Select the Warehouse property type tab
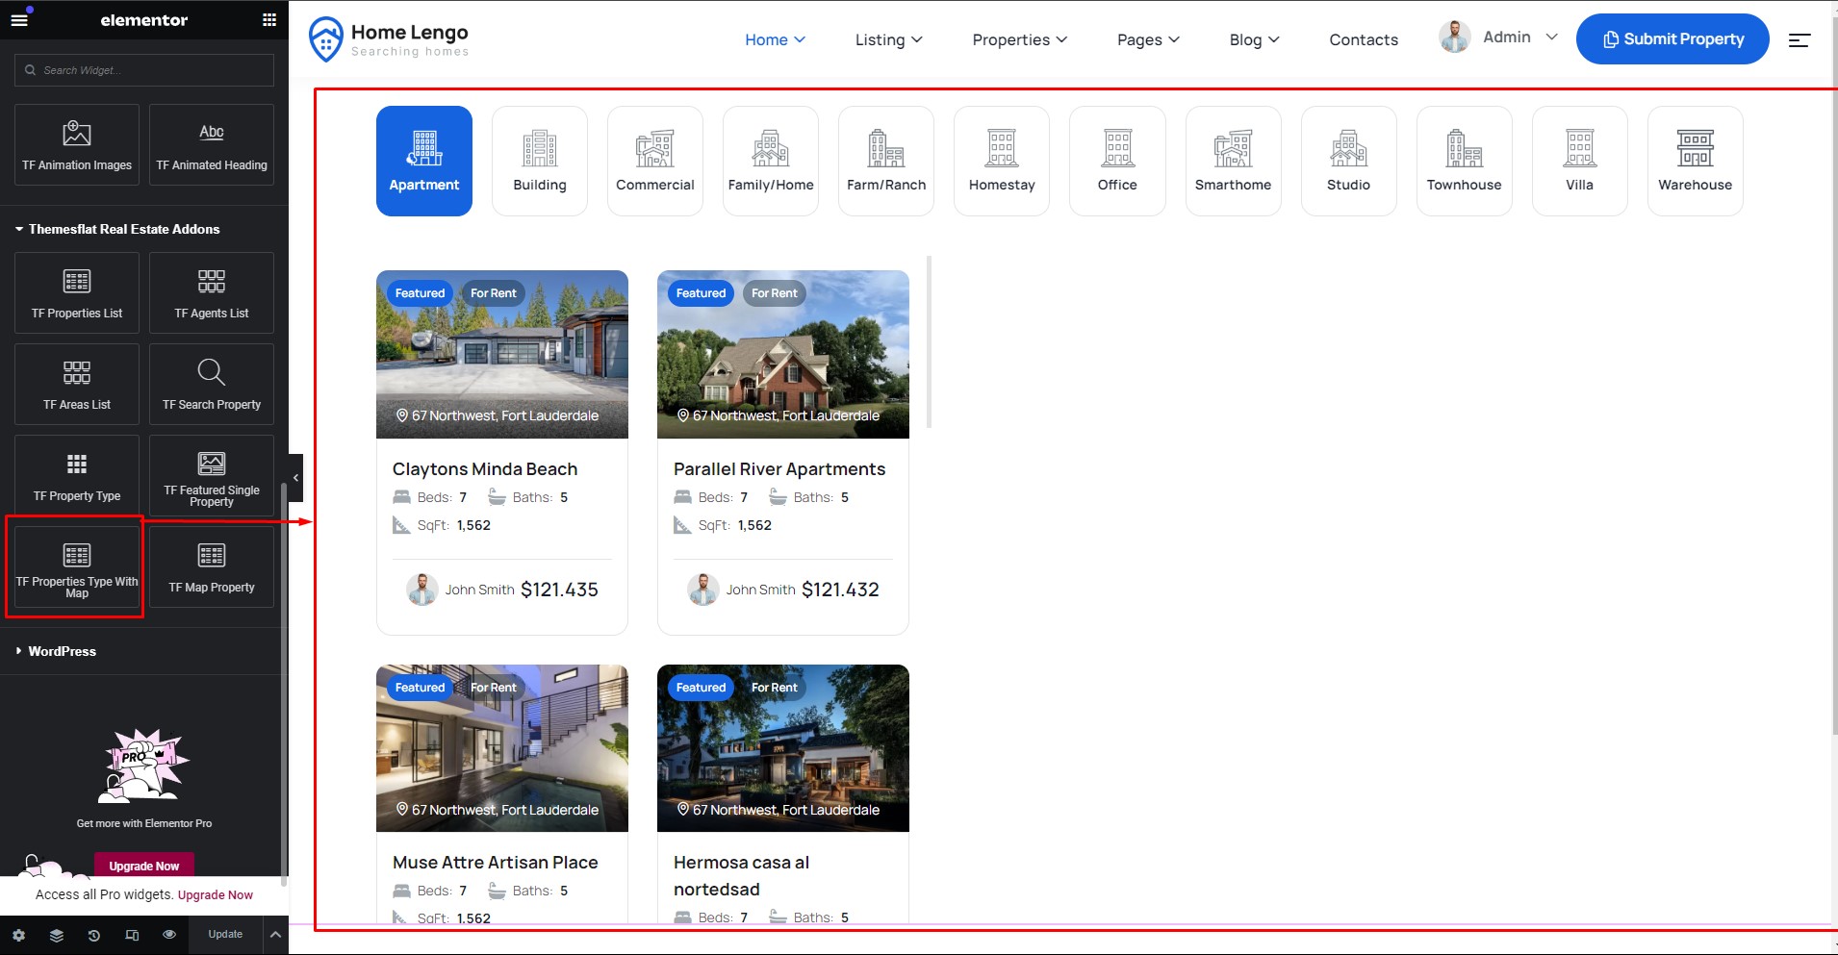Viewport: 1838px width, 955px height. point(1696,161)
